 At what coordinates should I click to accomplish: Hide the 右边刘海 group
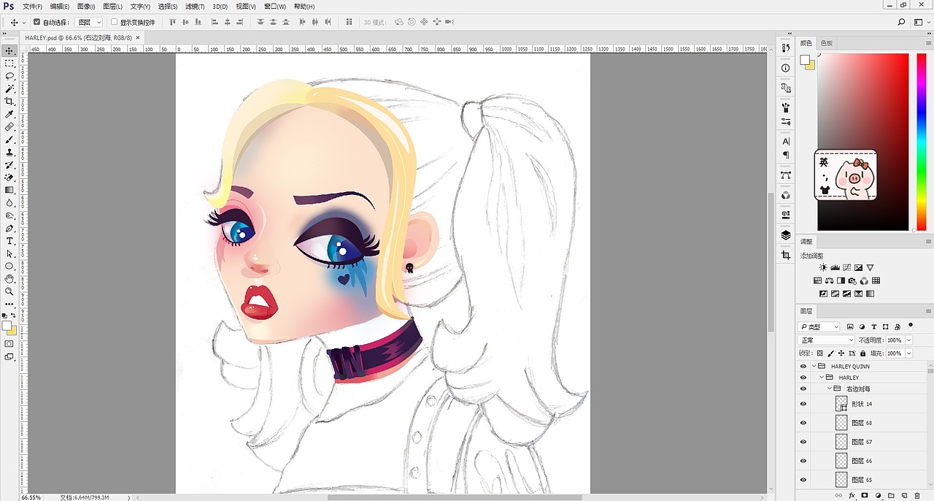(803, 389)
